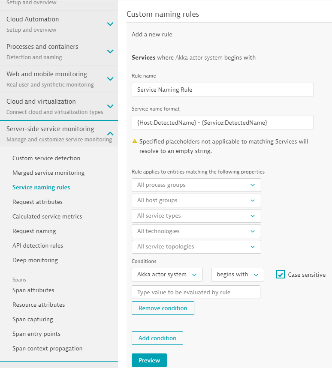The image size is (332, 368).
Task: Open the All process groups dropdown
Action: click(196, 185)
